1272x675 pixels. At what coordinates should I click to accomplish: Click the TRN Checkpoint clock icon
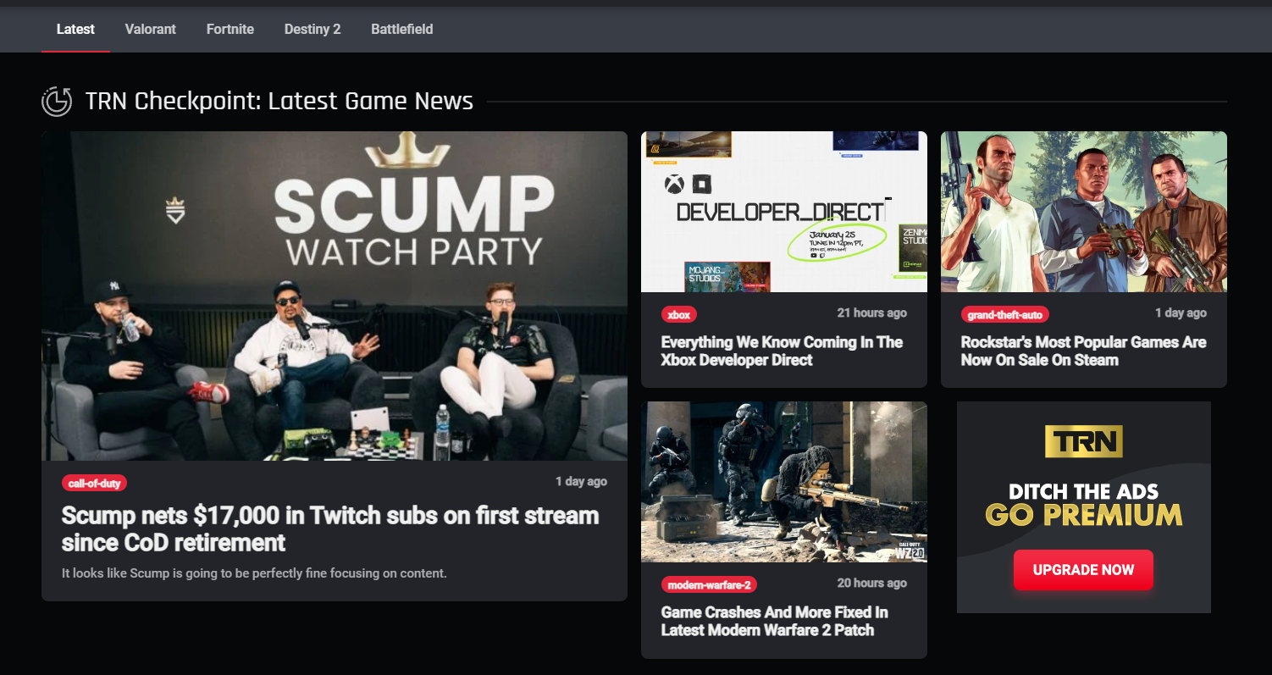57,101
